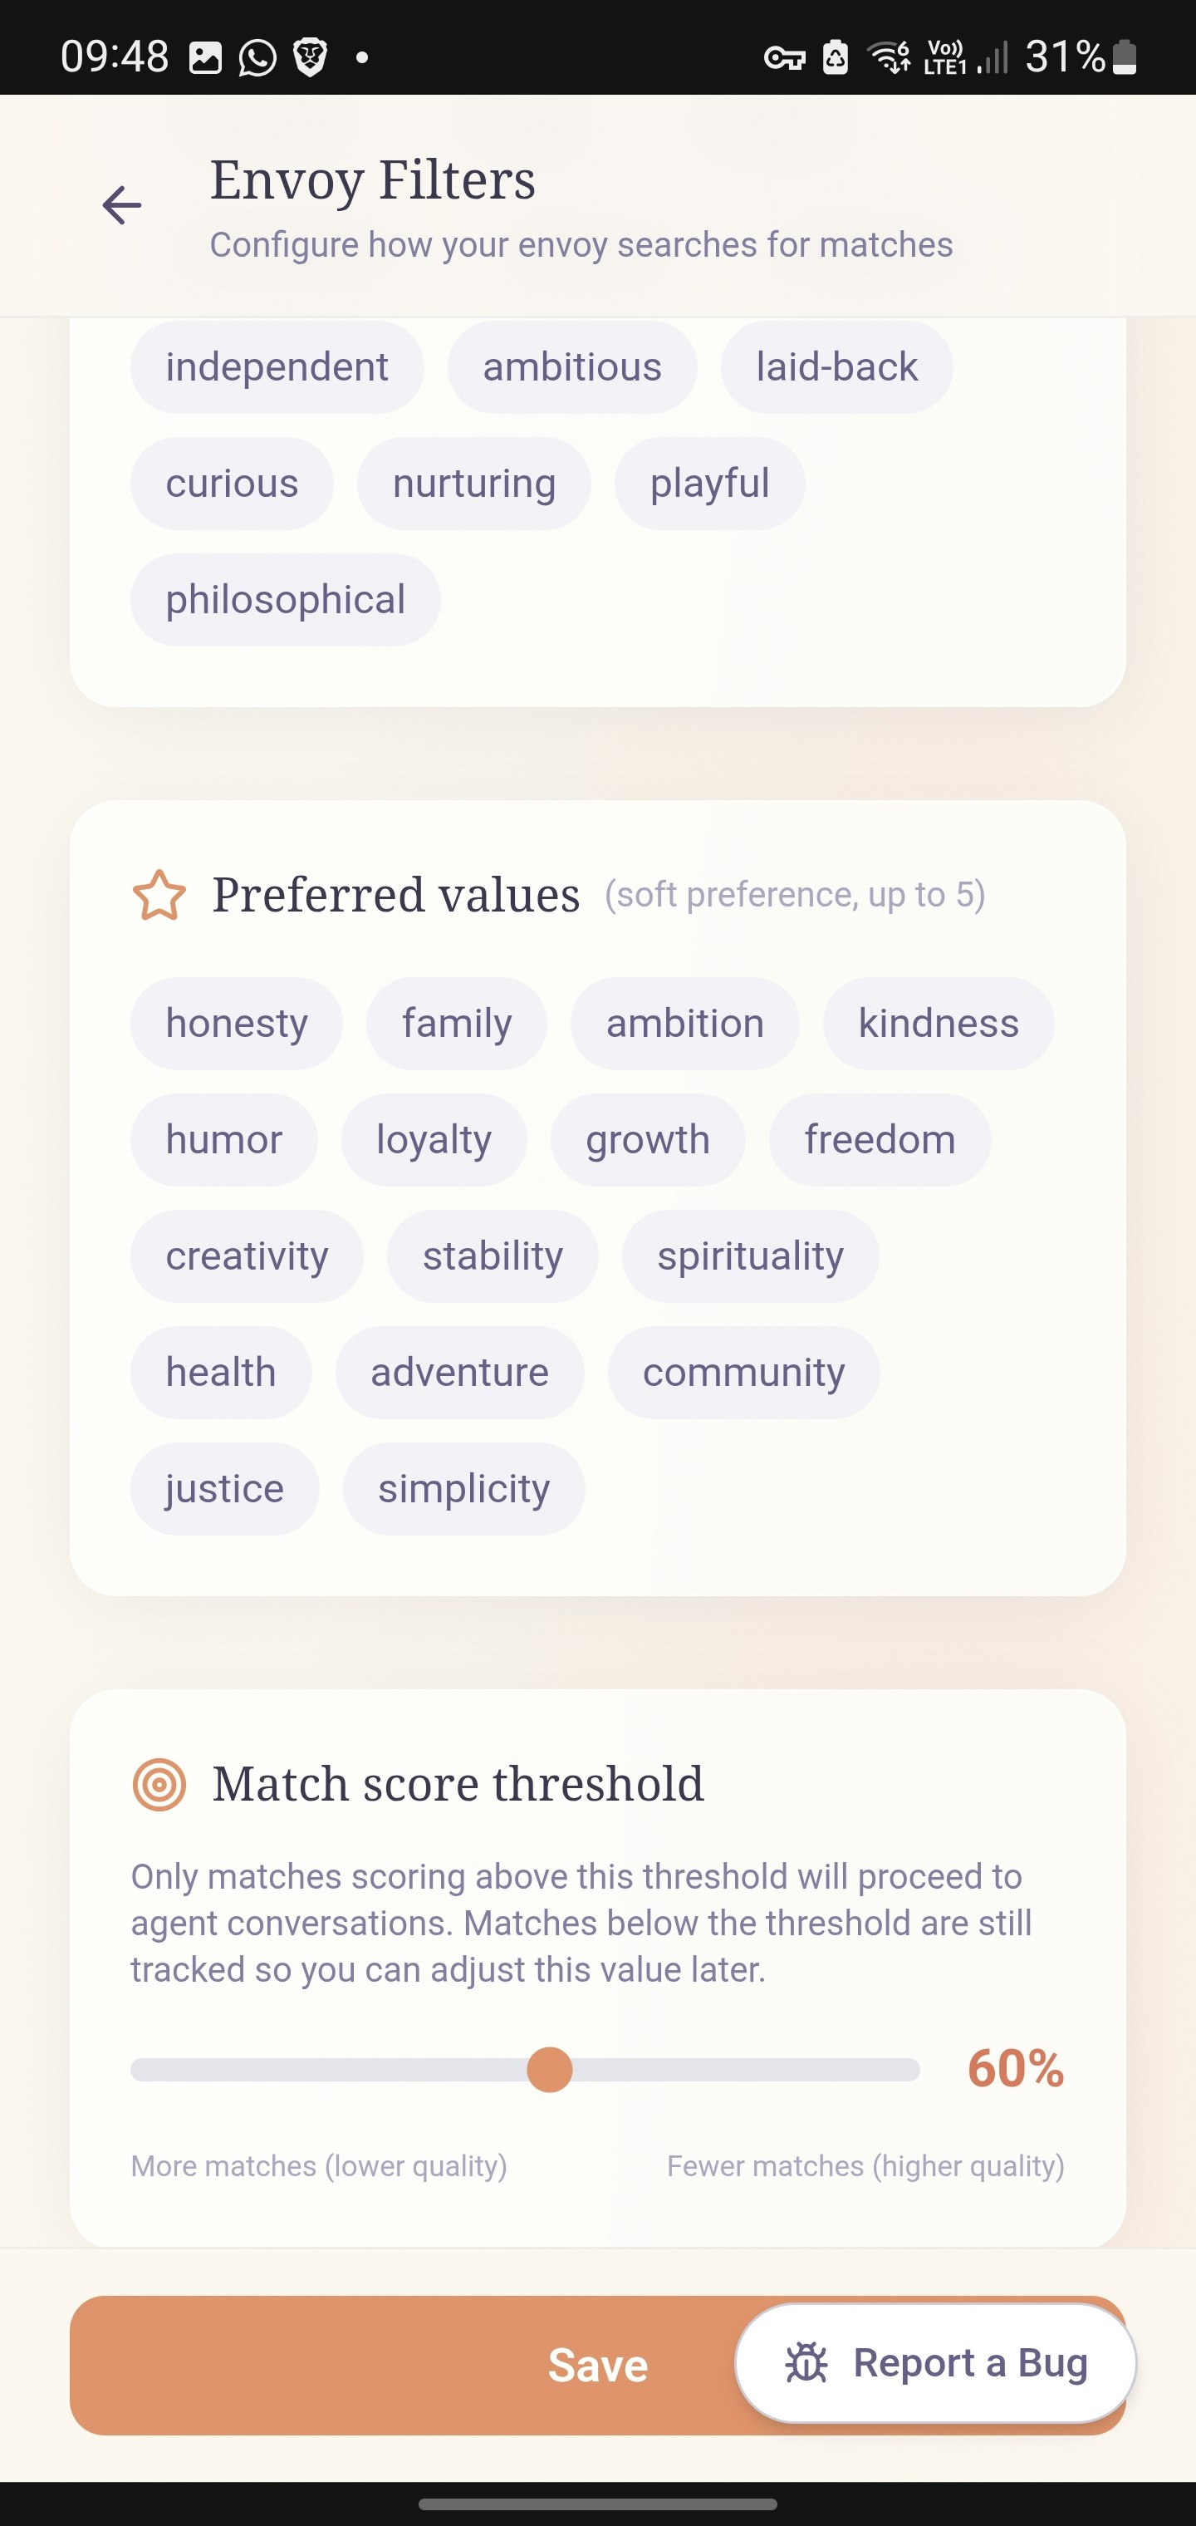Click the match score threshold slider handle

click(549, 2070)
